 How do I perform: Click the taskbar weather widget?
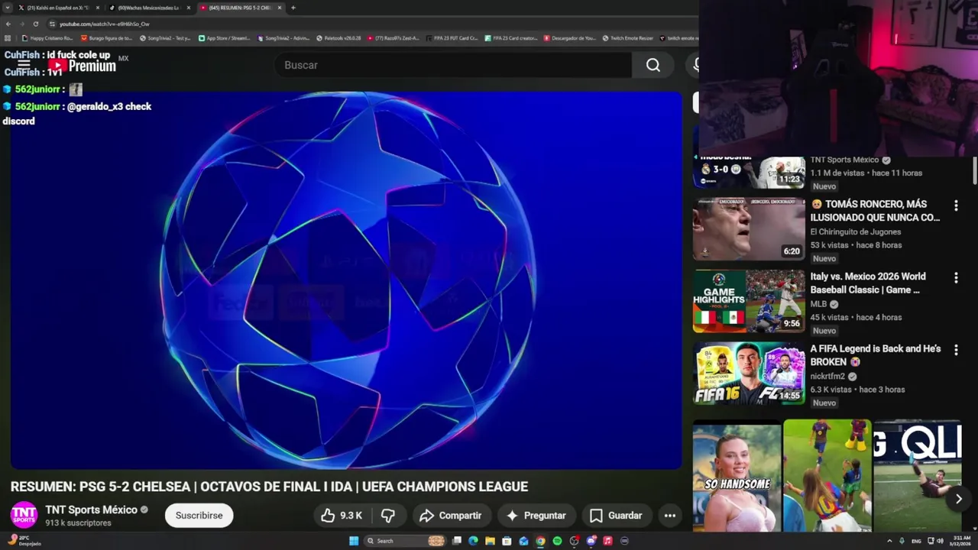pyautogui.click(x=23, y=541)
